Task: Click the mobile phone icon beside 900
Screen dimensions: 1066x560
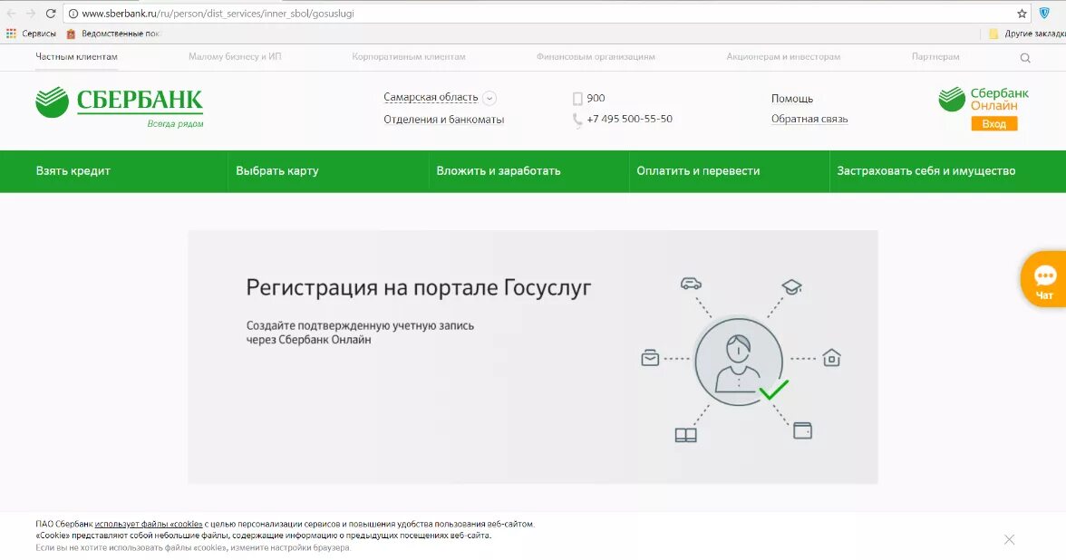Action: click(577, 99)
